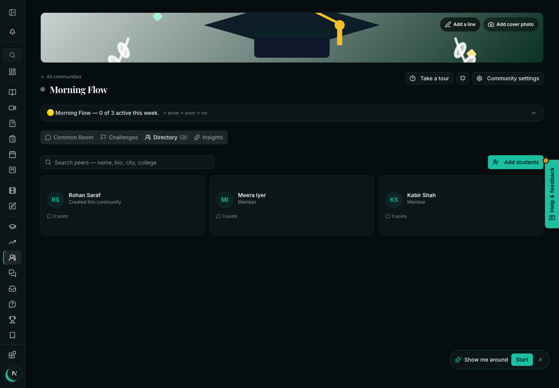Open the video camera icon
Viewport: 559px width, 388px height.
[12, 108]
